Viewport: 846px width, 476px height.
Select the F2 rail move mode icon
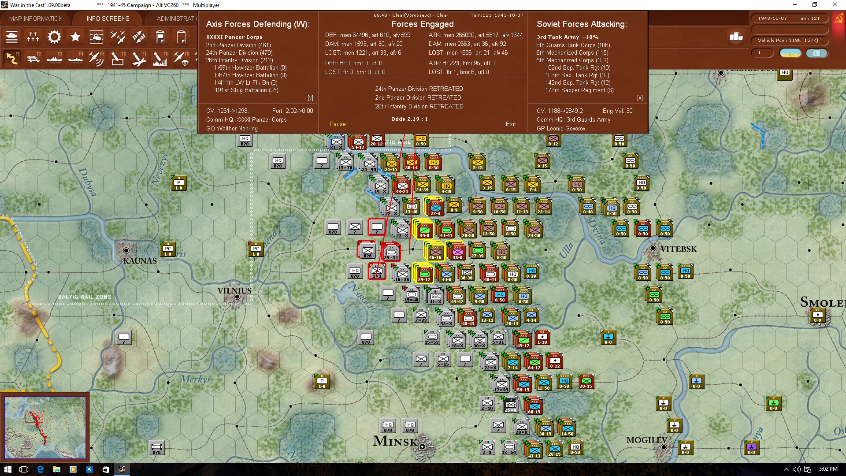(33, 58)
